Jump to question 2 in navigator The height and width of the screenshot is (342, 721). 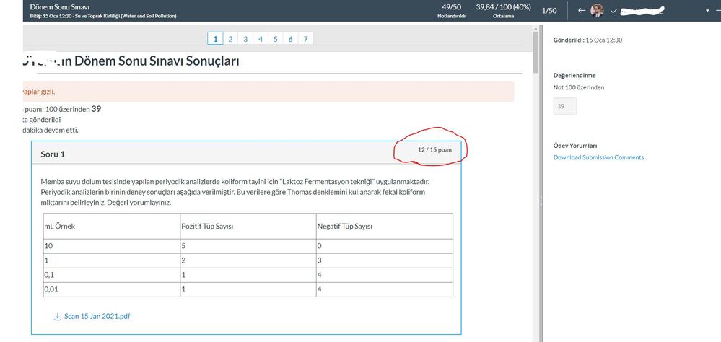click(x=230, y=39)
